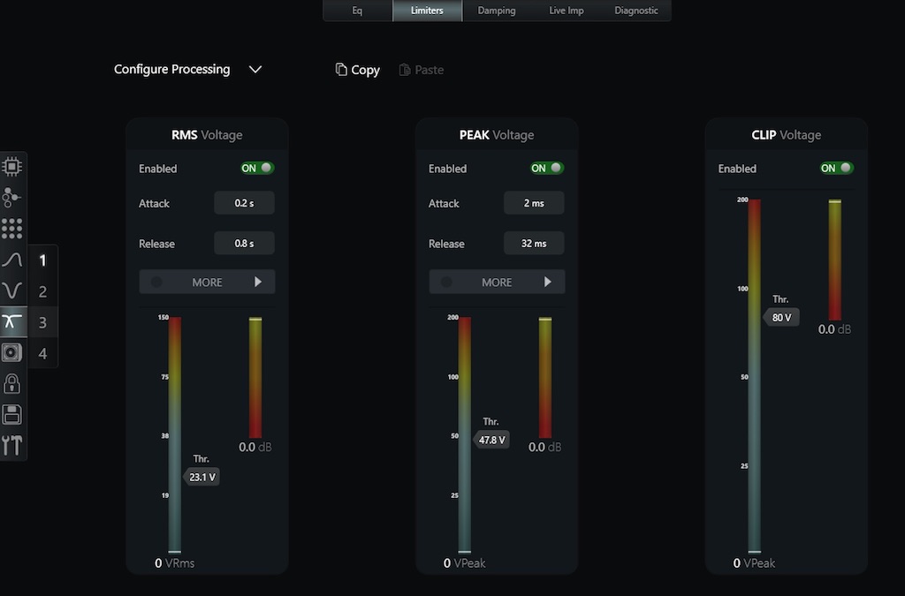The image size is (905, 596).
Task: Open the speaker icon in sidebar
Action: coord(11,353)
